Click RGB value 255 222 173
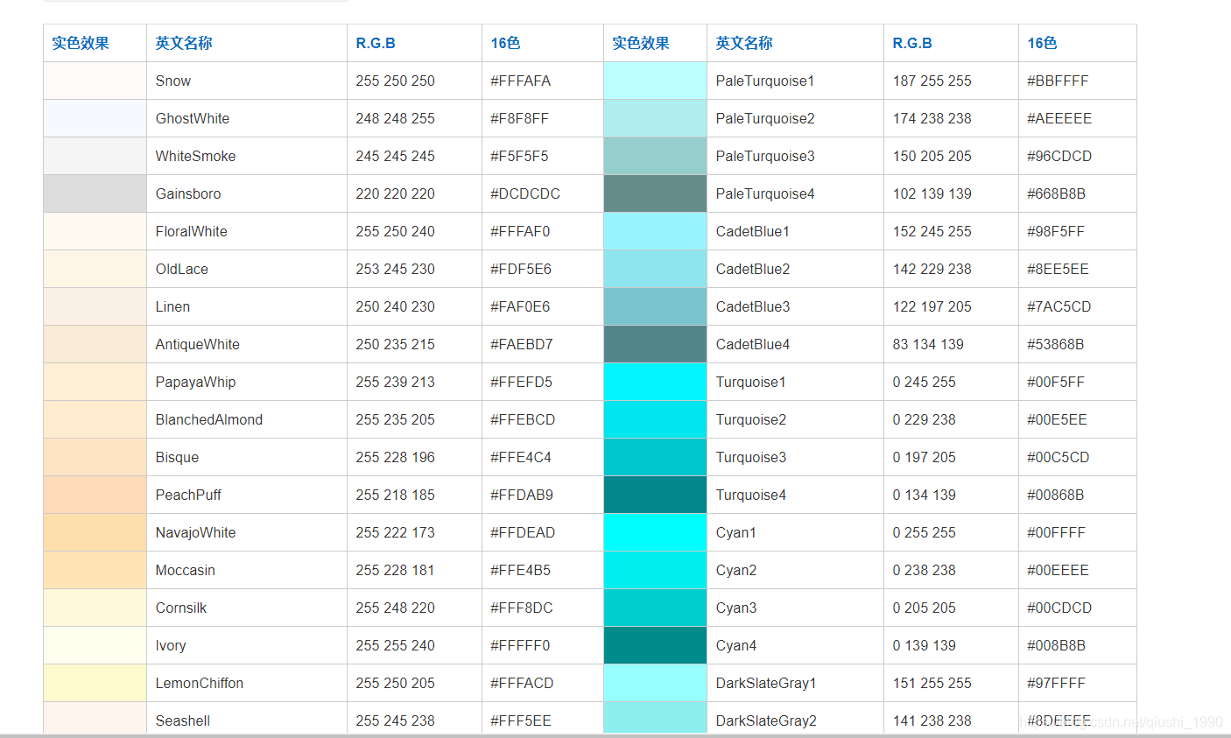Image resolution: width=1231 pixels, height=738 pixels. [x=395, y=532]
